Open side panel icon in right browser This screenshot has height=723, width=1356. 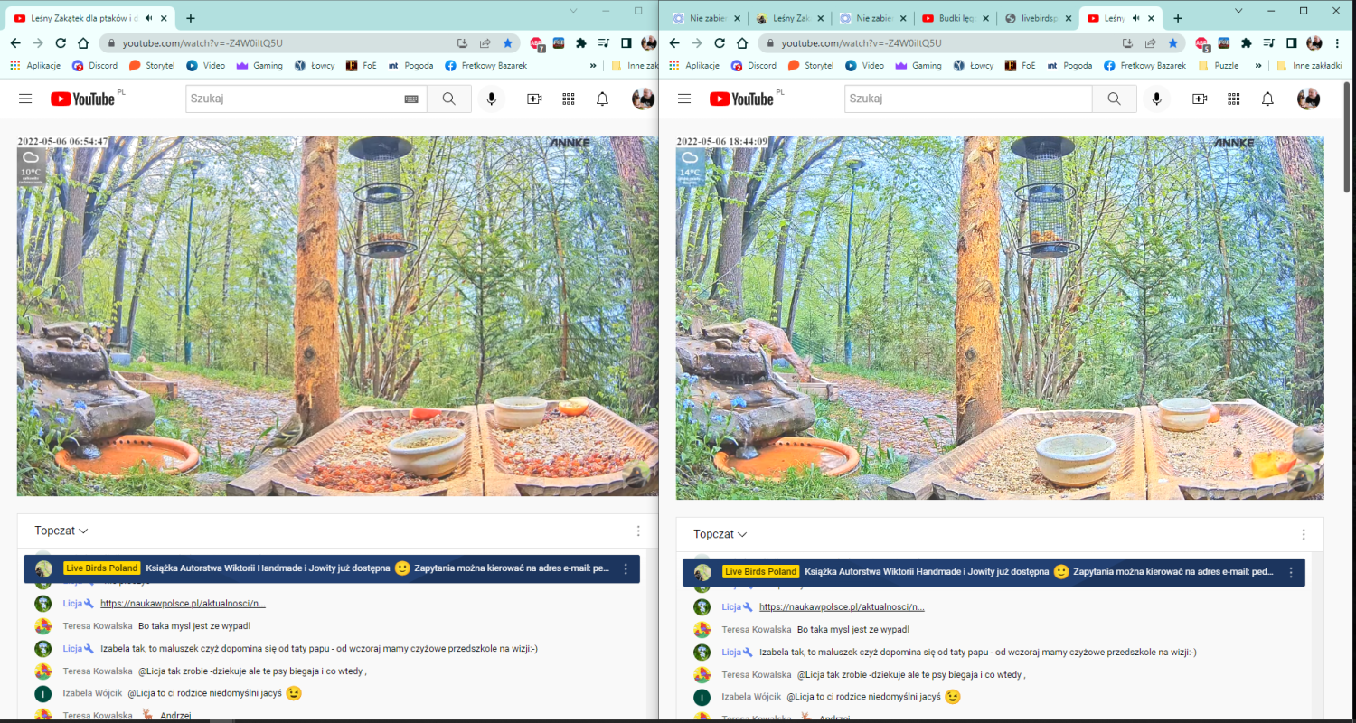coord(1292,42)
